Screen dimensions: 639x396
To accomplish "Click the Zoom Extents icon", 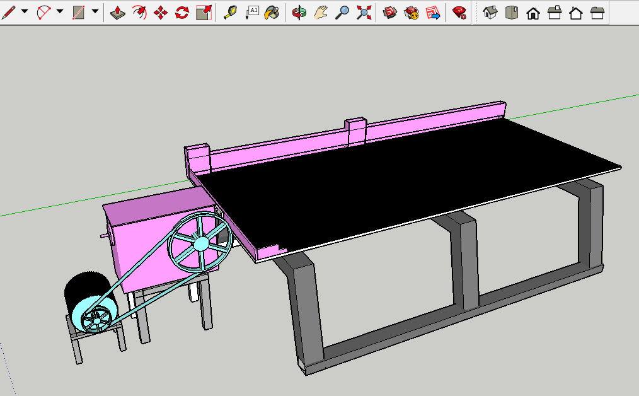I will (364, 12).
